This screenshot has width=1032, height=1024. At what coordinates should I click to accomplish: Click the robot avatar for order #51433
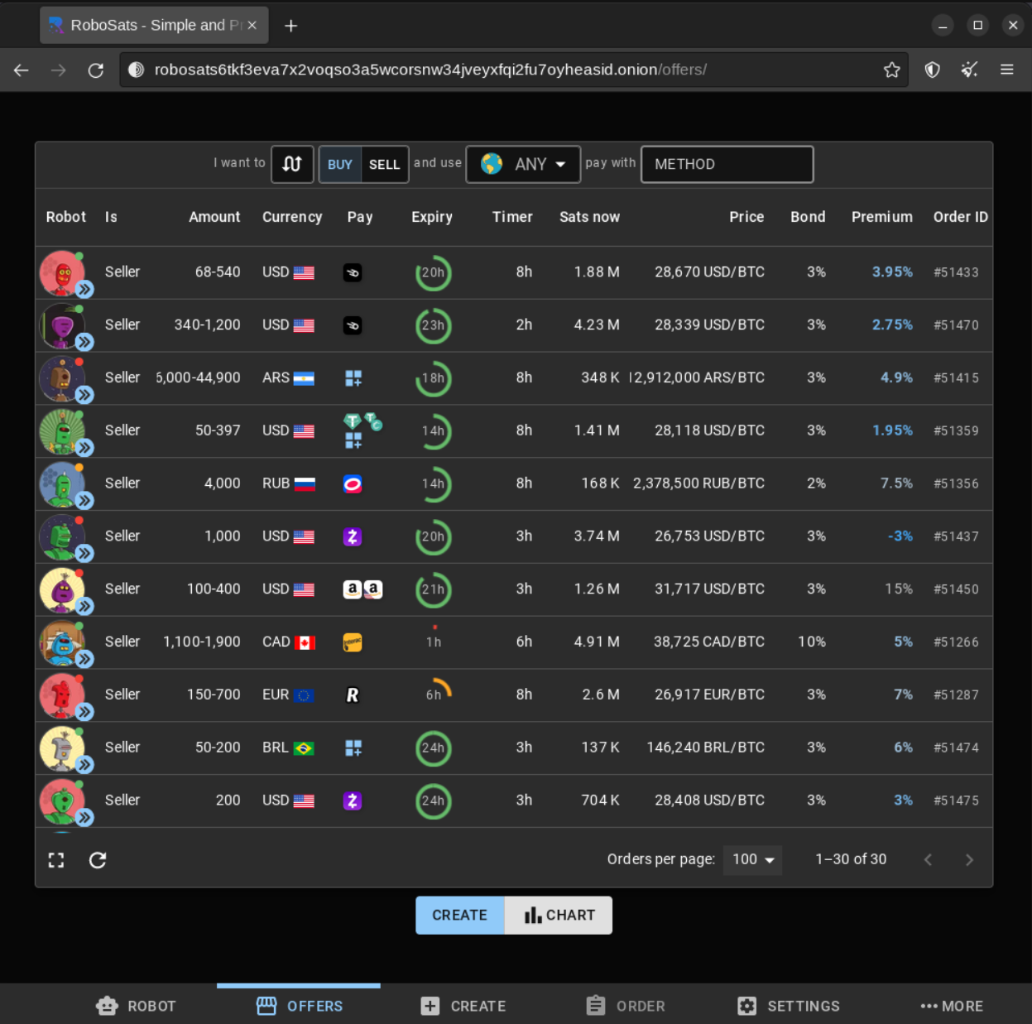[63, 272]
